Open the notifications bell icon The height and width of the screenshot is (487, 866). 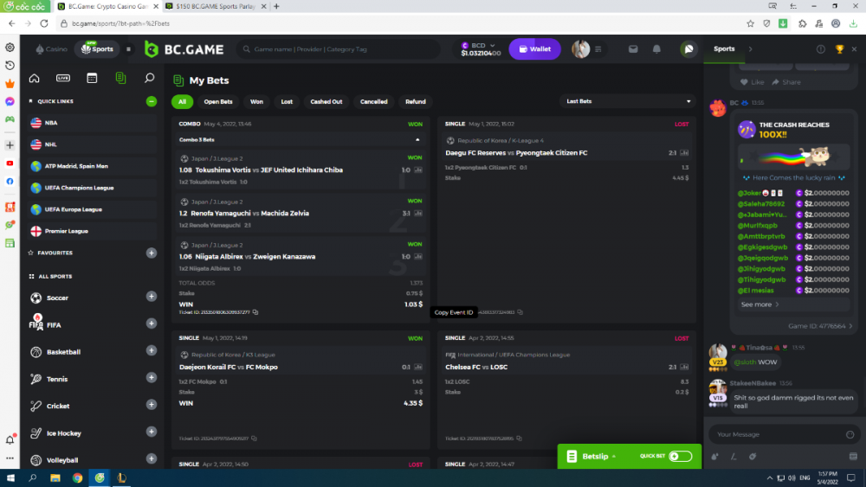657,49
